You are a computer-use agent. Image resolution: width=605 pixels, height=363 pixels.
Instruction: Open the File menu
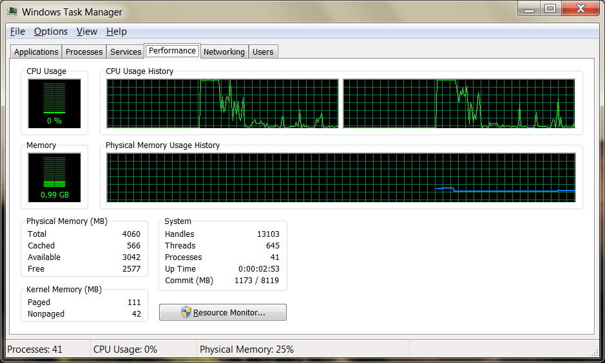[18, 32]
